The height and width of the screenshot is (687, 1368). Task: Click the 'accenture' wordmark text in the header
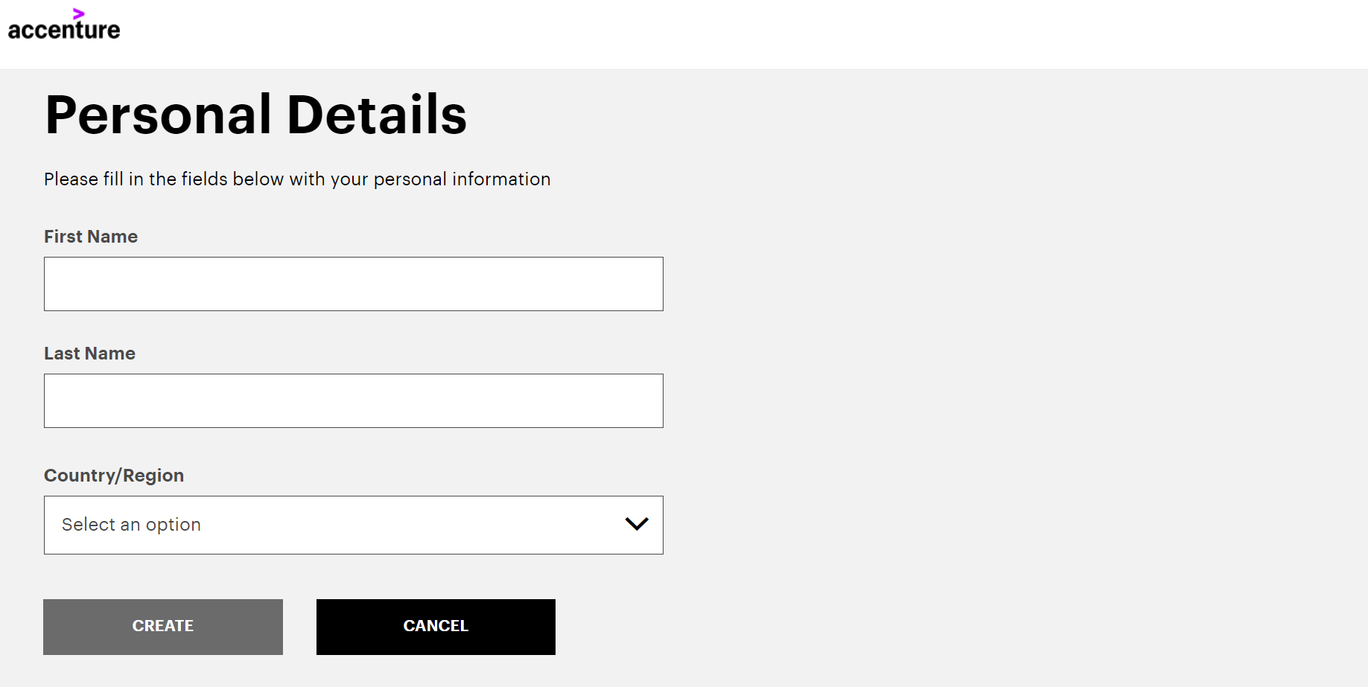coord(64,30)
